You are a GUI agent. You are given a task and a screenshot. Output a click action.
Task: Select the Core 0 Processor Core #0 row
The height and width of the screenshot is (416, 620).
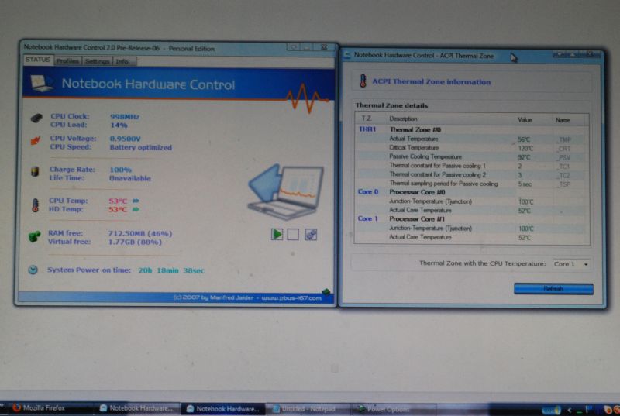[472, 192]
